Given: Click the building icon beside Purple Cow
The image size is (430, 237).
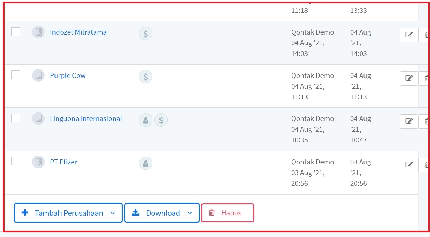Looking at the screenshot, I should (x=38, y=75).
